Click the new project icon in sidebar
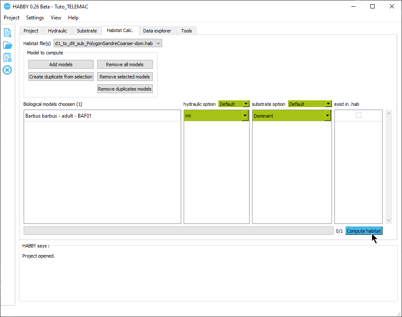This screenshot has height=317, width=402. coord(7,32)
